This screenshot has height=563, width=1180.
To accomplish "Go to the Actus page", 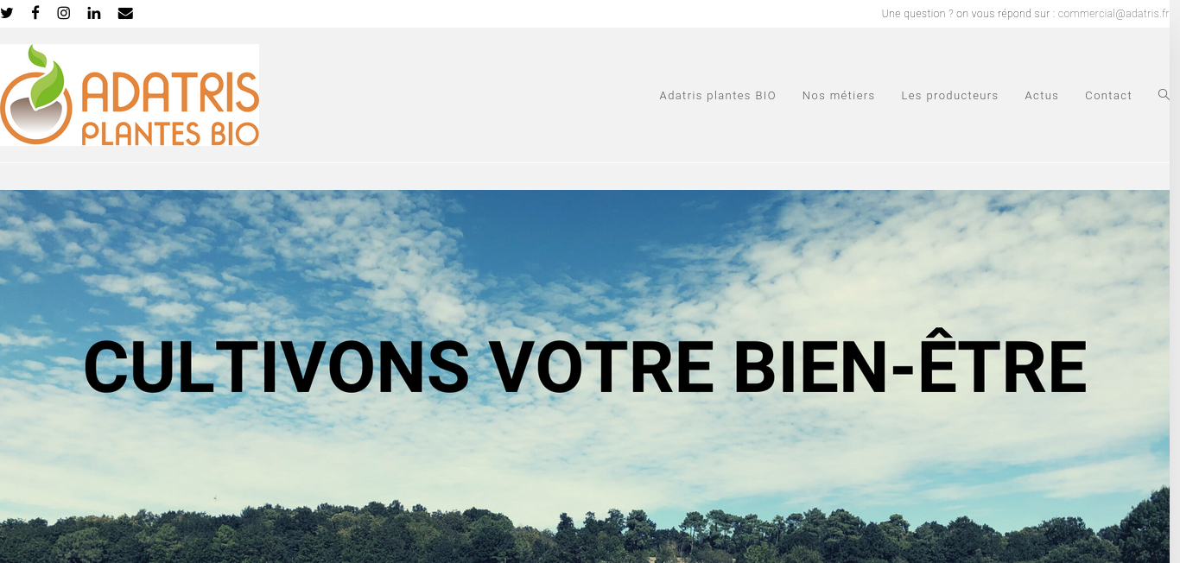I will [x=1042, y=96].
